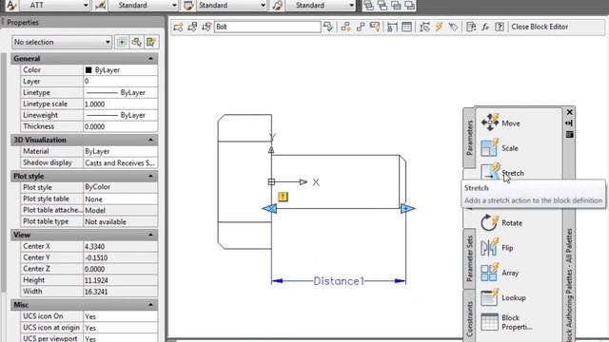Toggle the PICKADD button in Properties

coord(122,42)
